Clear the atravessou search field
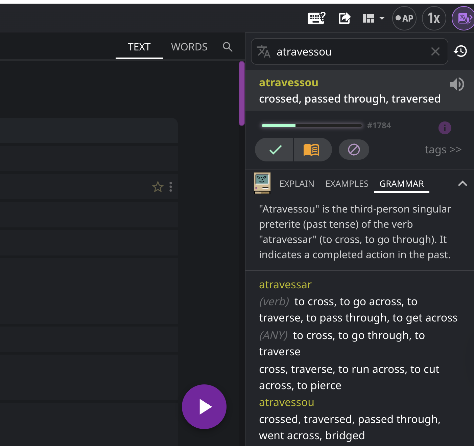This screenshot has height=446, width=474. click(x=435, y=51)
